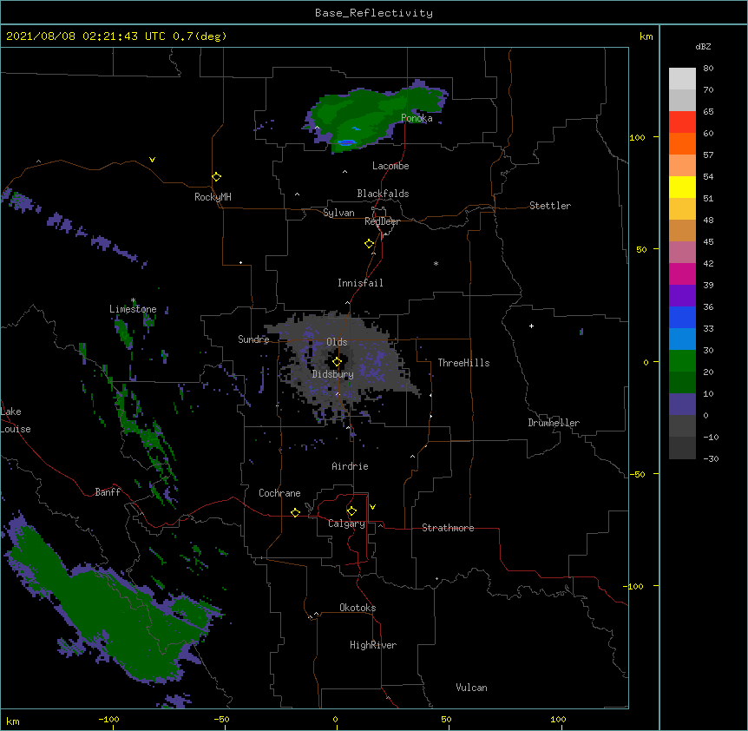Click the Innisfail city label
748x731 pixels.
tap(360, 283)
